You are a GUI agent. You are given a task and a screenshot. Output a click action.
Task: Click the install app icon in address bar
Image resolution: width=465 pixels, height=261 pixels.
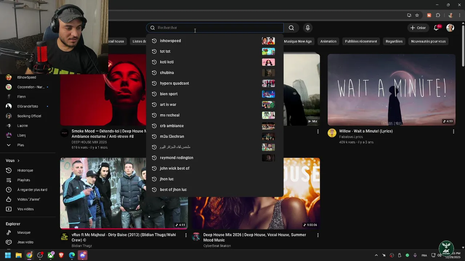pyautogui.click(x=409, y=15)
